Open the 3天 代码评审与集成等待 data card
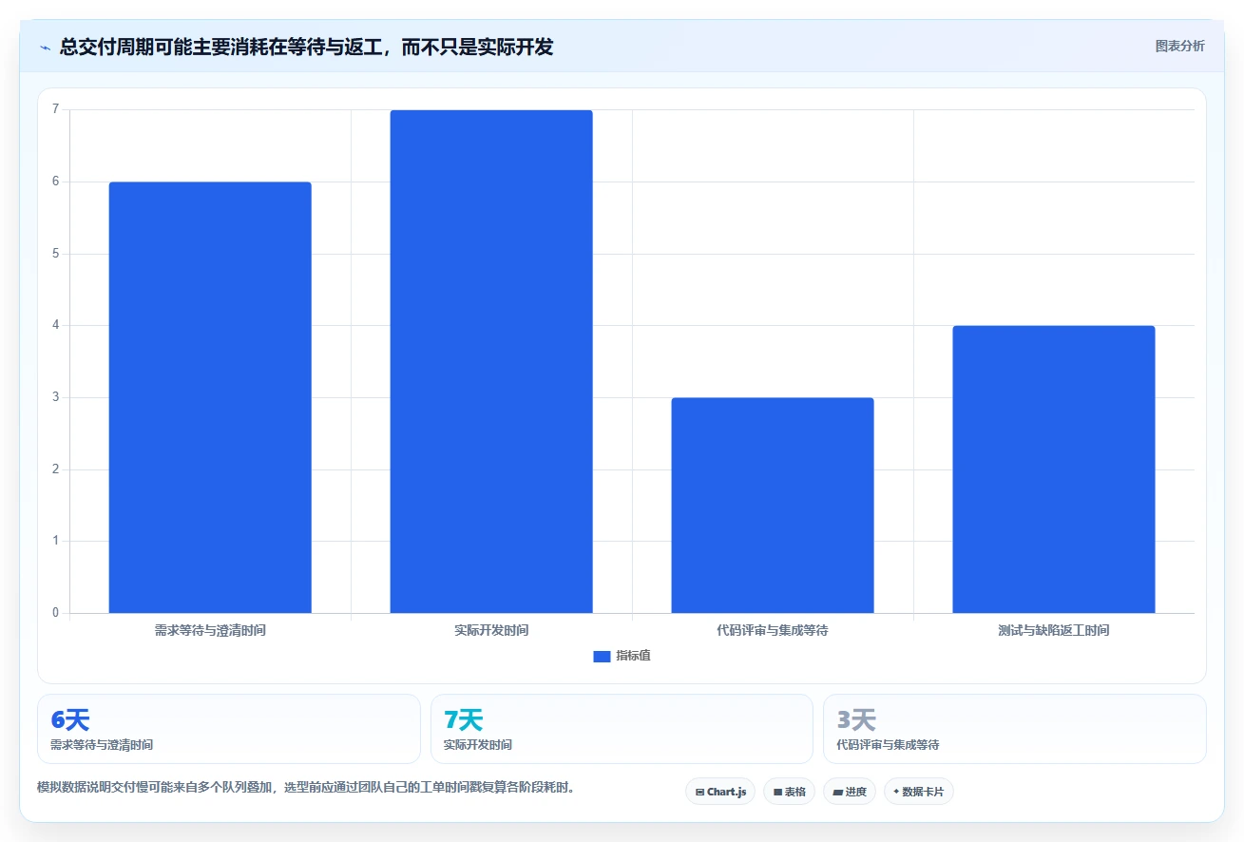 coord(1015,729)
